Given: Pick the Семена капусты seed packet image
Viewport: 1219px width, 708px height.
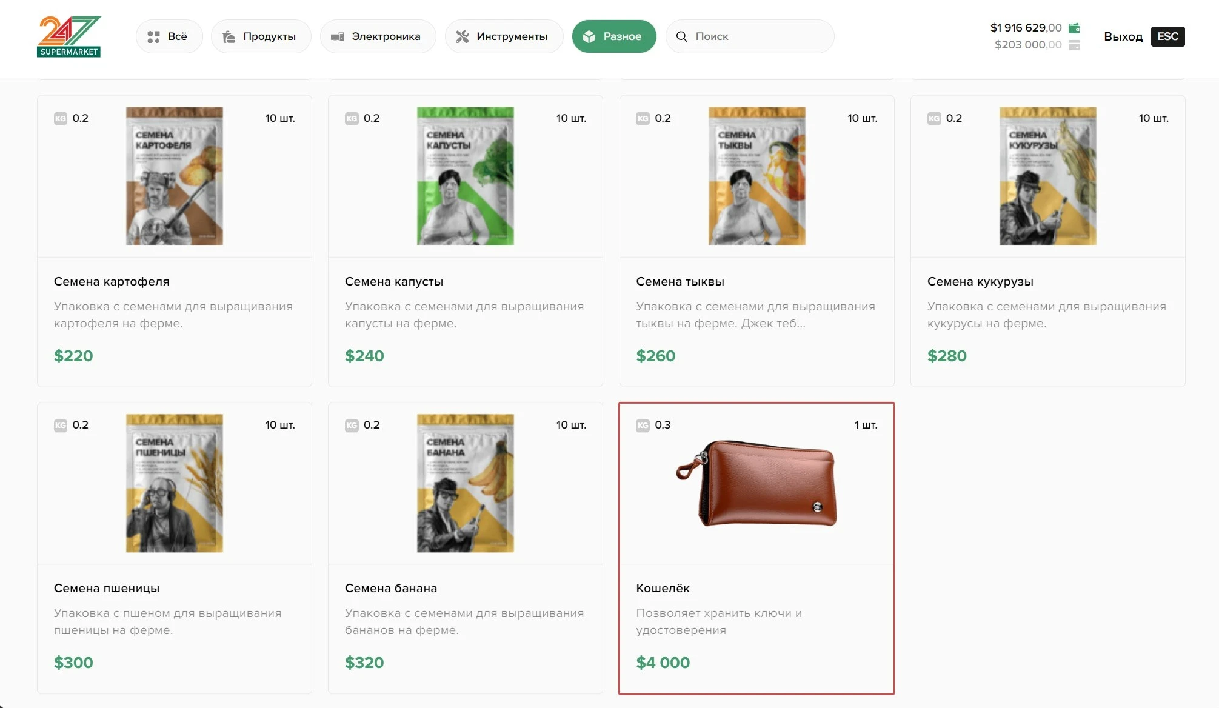Looking at the screenshot, I should click(465, 176).
